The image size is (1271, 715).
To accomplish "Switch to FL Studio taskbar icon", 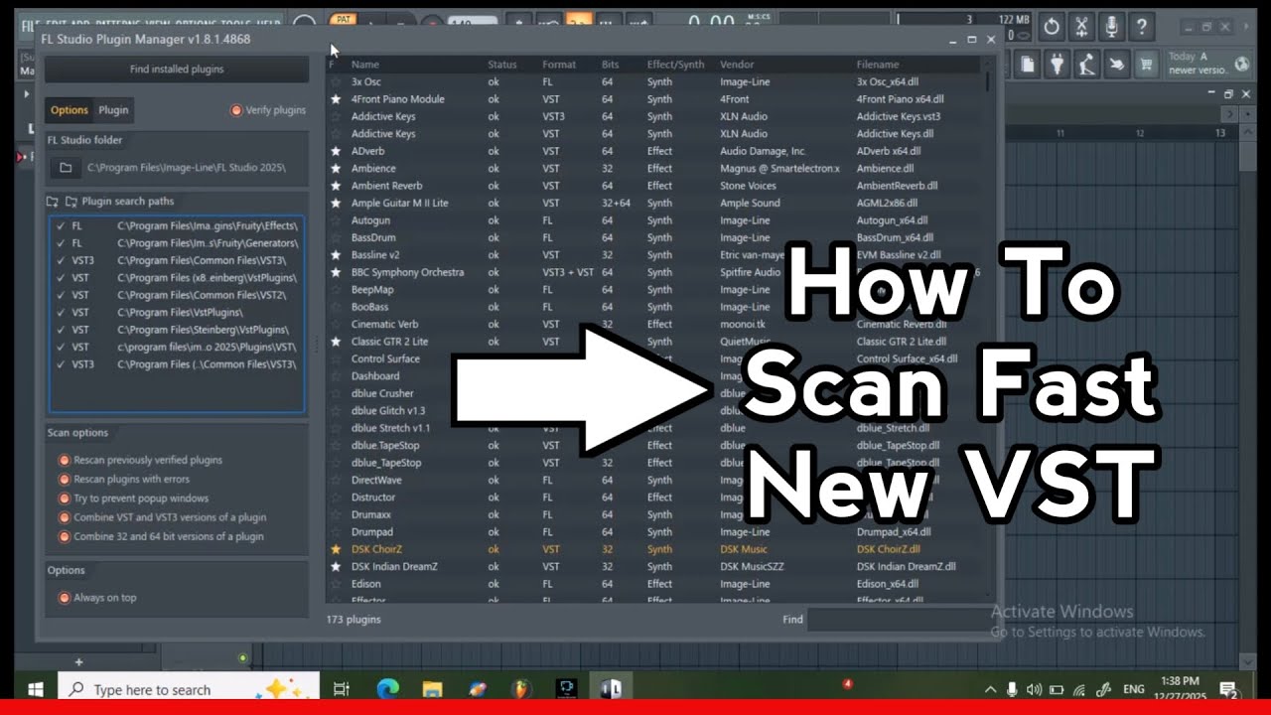I will [521, 689].
